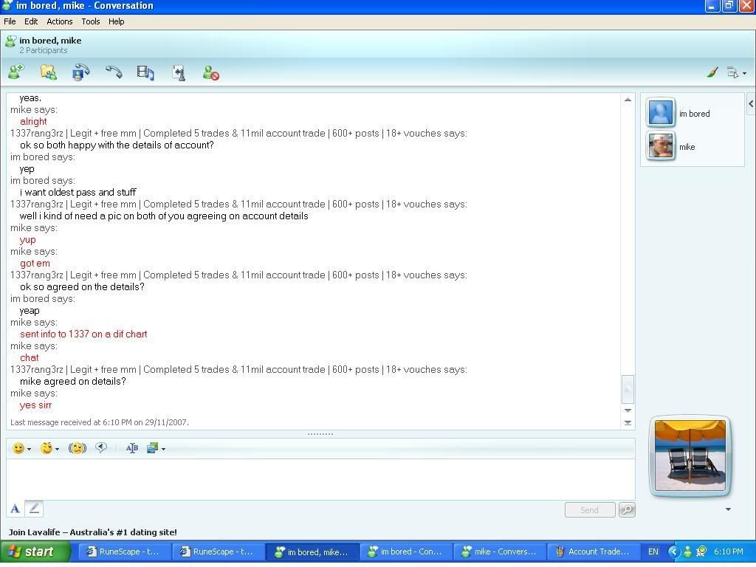Click the tray icon before the clock
Viewport: 756px width, 567px height.
tap(701, 551)
